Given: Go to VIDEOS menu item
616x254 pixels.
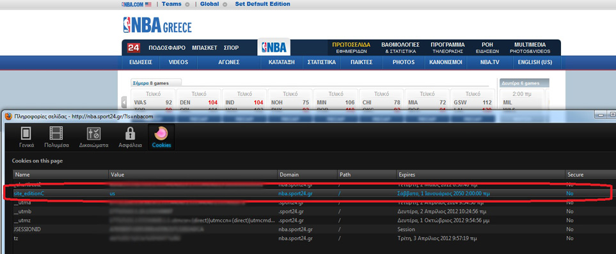Looking at the screenshot, I should click(178, 62).
